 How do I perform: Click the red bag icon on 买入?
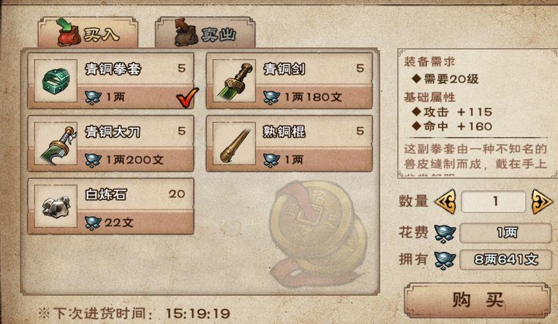(x=68, y=32)
